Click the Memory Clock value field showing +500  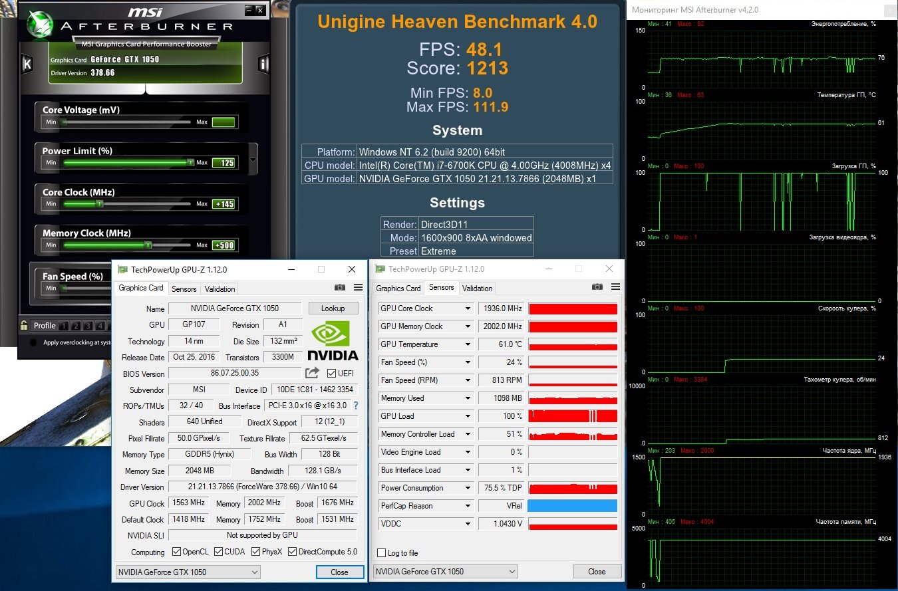pos(224,245)
